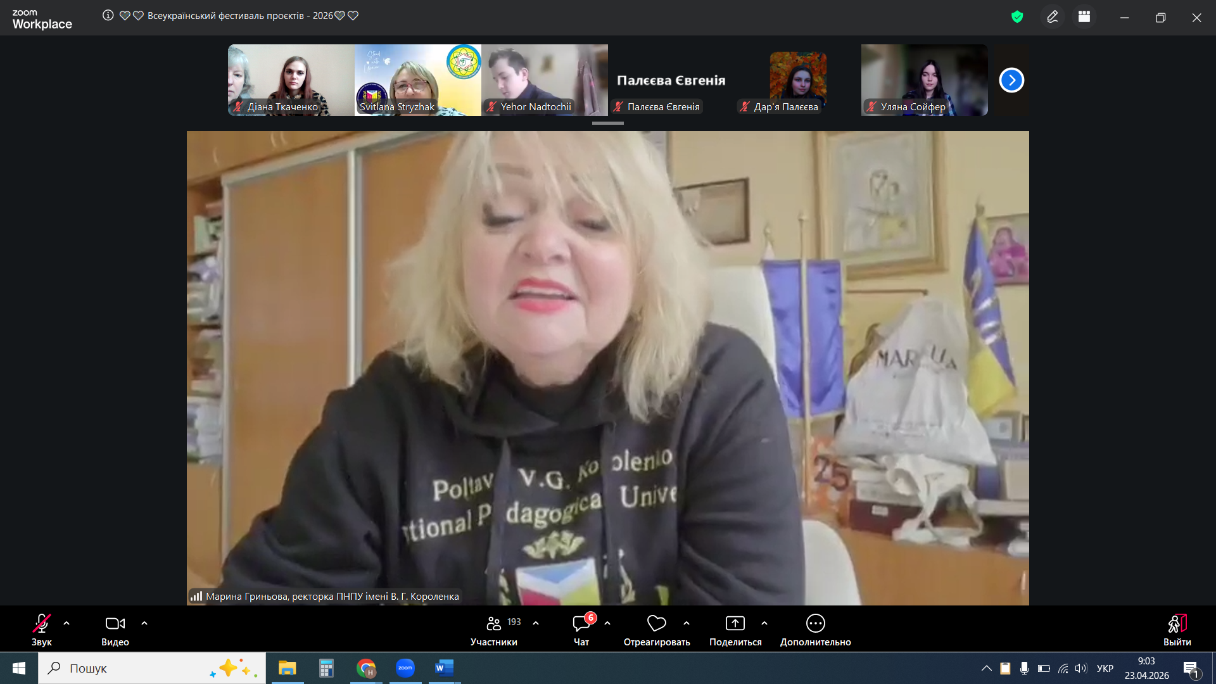Open the green encryption shield icon
Image resolution: width=1216 pixels, height=684 pixels.
click(x=1017, y=17)
